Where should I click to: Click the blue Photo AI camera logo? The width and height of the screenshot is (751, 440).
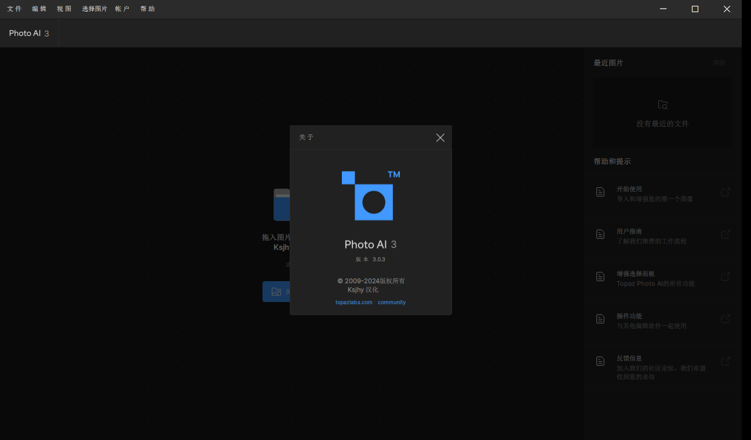click(x=371, y=196)
